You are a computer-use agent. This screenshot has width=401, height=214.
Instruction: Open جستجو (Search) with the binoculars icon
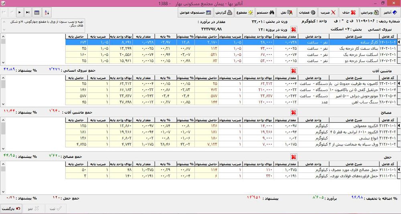pos(265,13)
